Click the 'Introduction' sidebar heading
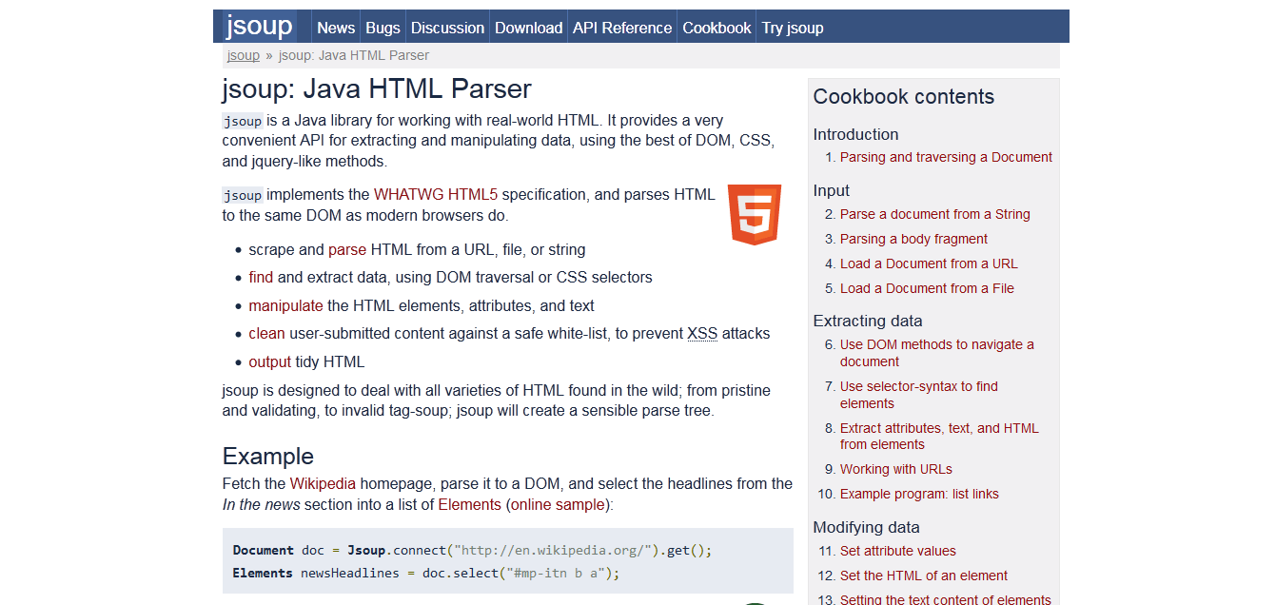Screen dimensions: 1276x605 855,134
